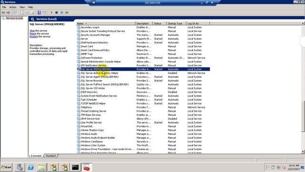This screenshot has height=172, width=305.
Task: Click the Stop the service link
Action: click(x=32, y=31)
